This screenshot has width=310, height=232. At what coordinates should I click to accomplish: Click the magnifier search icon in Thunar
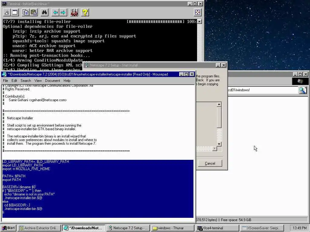click(303, 90)
